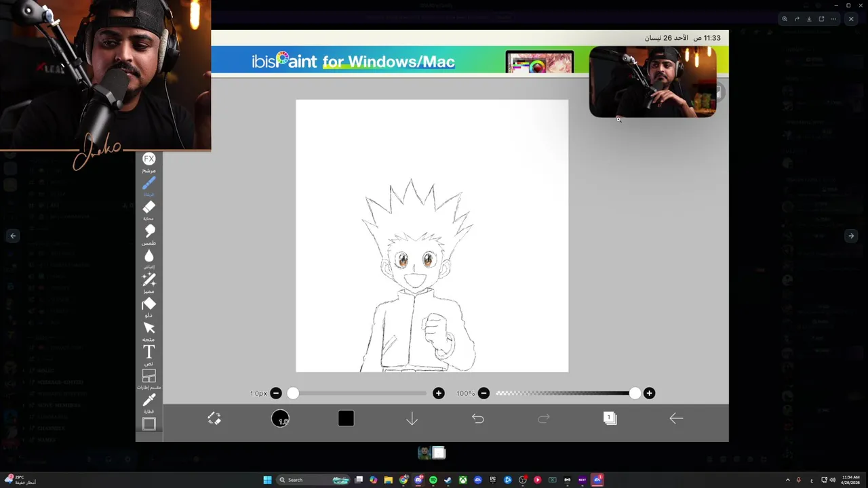Download the image
The height and width of the screenshot is (488, 868).
click(809, 19)
